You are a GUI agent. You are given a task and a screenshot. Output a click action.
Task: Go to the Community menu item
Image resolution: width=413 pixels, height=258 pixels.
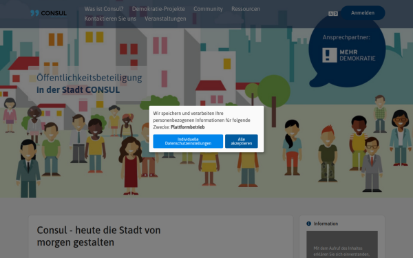(208, 9)
